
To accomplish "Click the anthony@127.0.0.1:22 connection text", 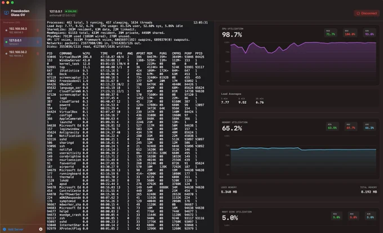I will coord(63,15).
